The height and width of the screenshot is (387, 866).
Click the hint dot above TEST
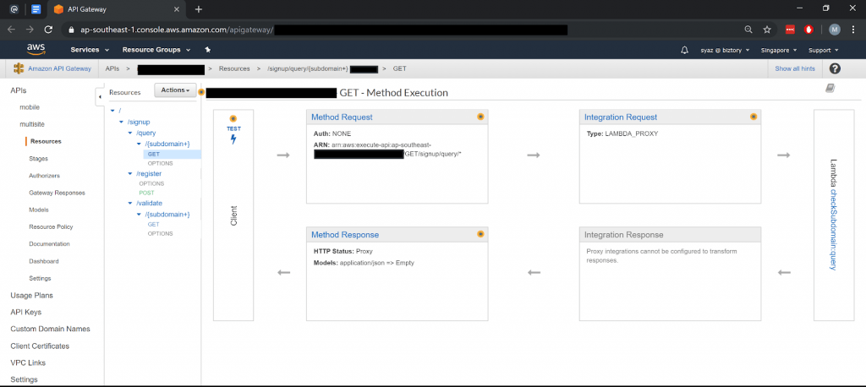tap(233, 118)
